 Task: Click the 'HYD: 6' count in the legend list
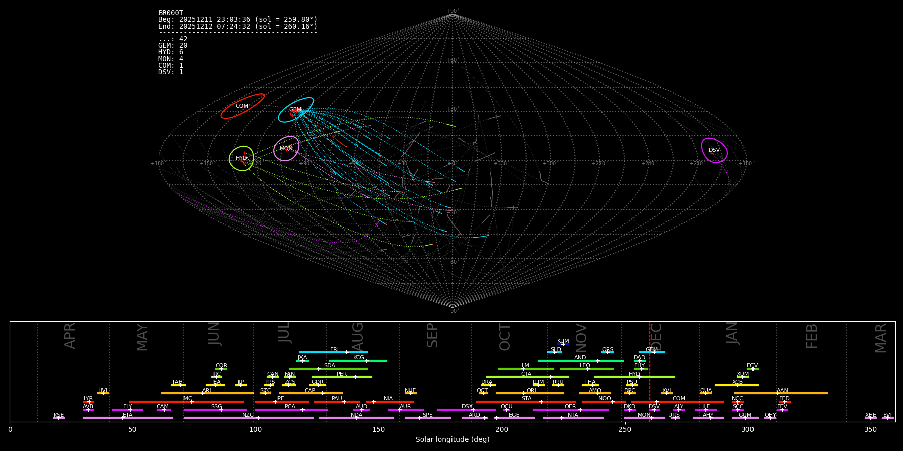pyautogui.click(x=171, y=52)
